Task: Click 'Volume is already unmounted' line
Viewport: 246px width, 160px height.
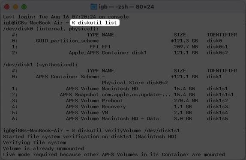Action: coord(43,148)
